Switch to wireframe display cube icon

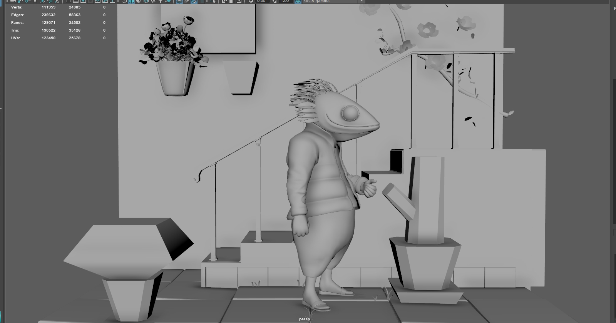124,1
